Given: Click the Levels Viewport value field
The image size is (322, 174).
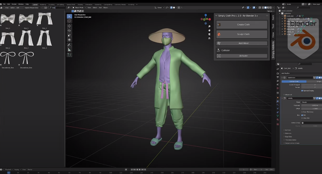Looking at the screenshot, I should pyautogui.click(x=312, y=85).
